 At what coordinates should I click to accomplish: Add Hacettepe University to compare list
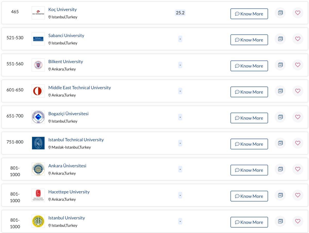coord(280,195)
